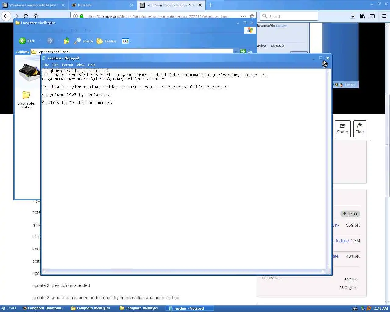Click the 36 Original text

click(x=349, y=288)
